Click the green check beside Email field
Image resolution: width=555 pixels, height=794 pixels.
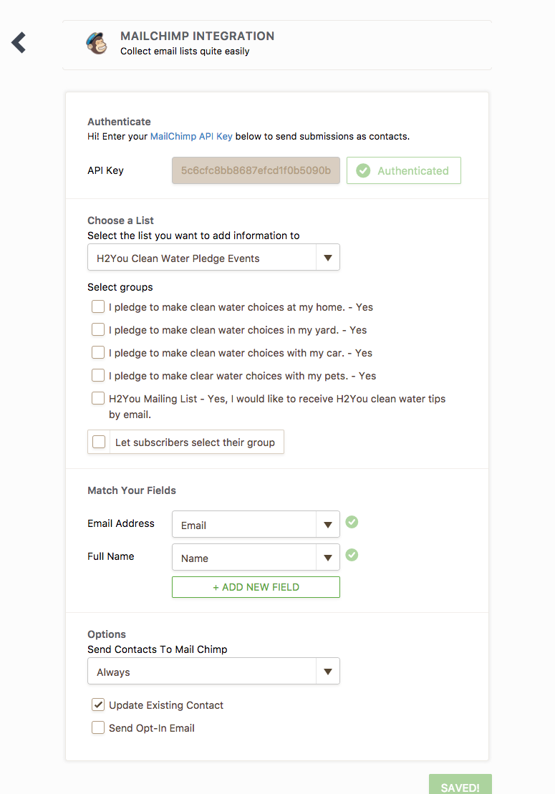coord(352,522)
